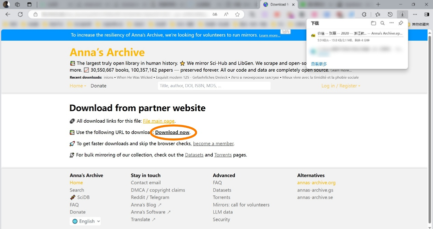Open the footer Home link

pos(76,182)
